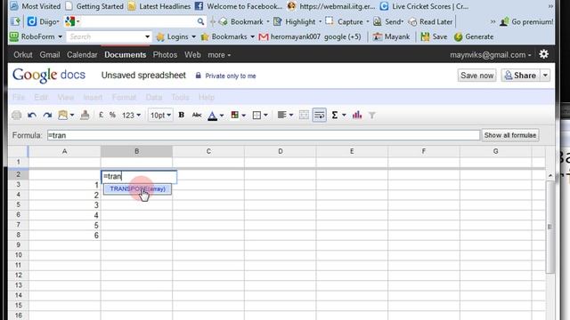Click the paint format brush icon
The width and height of the screenshot is (570, 320).
coord(85,116)
